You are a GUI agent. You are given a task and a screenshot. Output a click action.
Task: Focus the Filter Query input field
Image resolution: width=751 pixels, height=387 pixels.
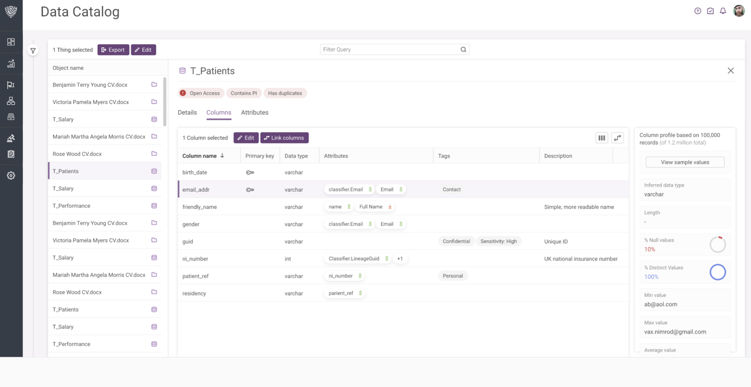click(x=395, y=50)
